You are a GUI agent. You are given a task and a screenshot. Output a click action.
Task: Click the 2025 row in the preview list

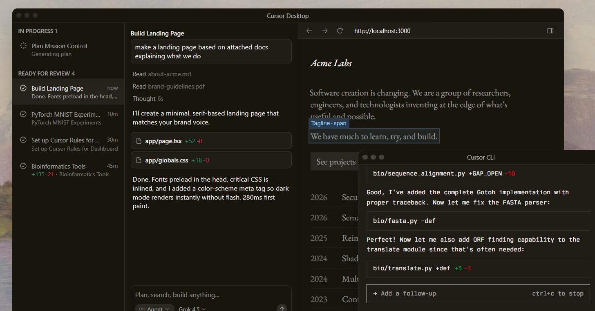[334, 238]
